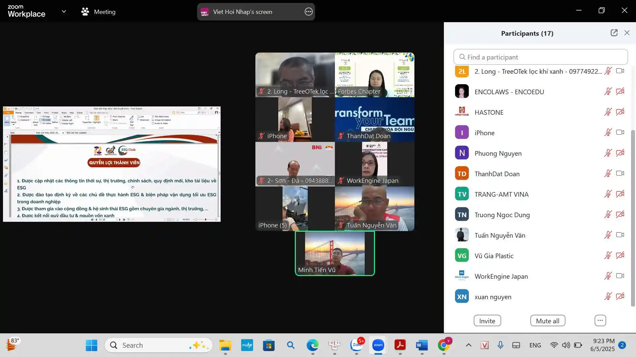This screenshot has height=357, width=636.
Task: Click Adobe Acrobat taskbar icon
Action: pos(400,345)
